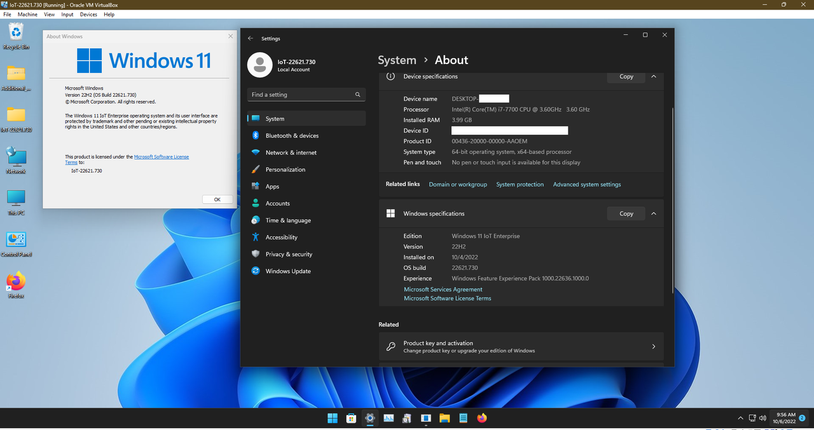814x430 pixels.
Task: Close the About Windows dialog
Action: point(230,36)
